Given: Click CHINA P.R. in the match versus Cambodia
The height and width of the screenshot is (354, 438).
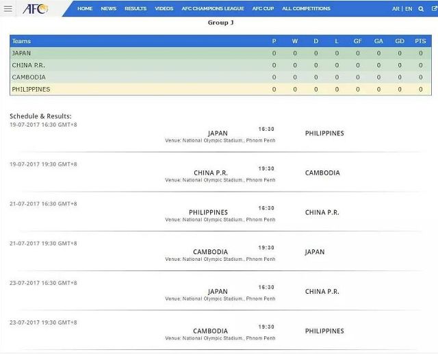Looking at the screenshot, I should click(211, 173).
